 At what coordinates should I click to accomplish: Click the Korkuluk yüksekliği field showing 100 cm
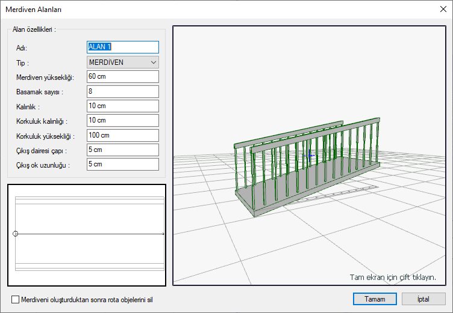coord(122,135)
